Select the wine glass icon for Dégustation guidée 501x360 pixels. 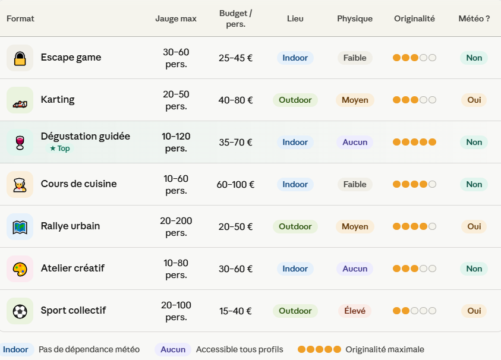click(x=20, y=142)
